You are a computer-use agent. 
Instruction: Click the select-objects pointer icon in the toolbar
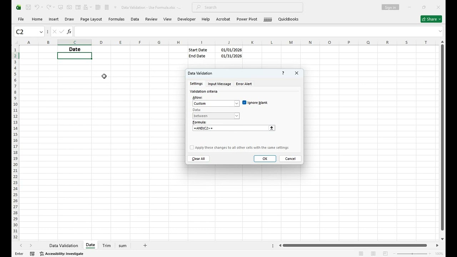coord(61,7)
